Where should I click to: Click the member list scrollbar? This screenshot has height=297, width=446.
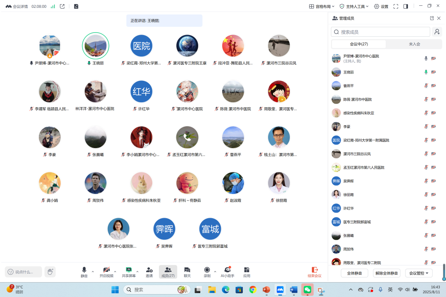click(x=444, y=272)
